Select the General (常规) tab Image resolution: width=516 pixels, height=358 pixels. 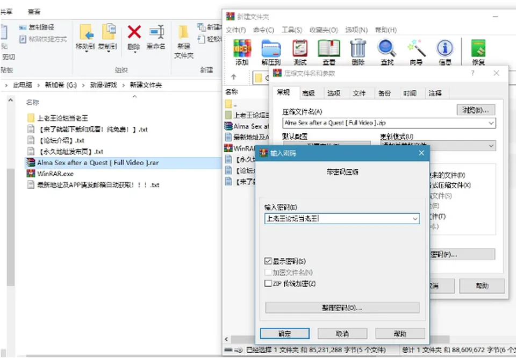click(283, 92)
